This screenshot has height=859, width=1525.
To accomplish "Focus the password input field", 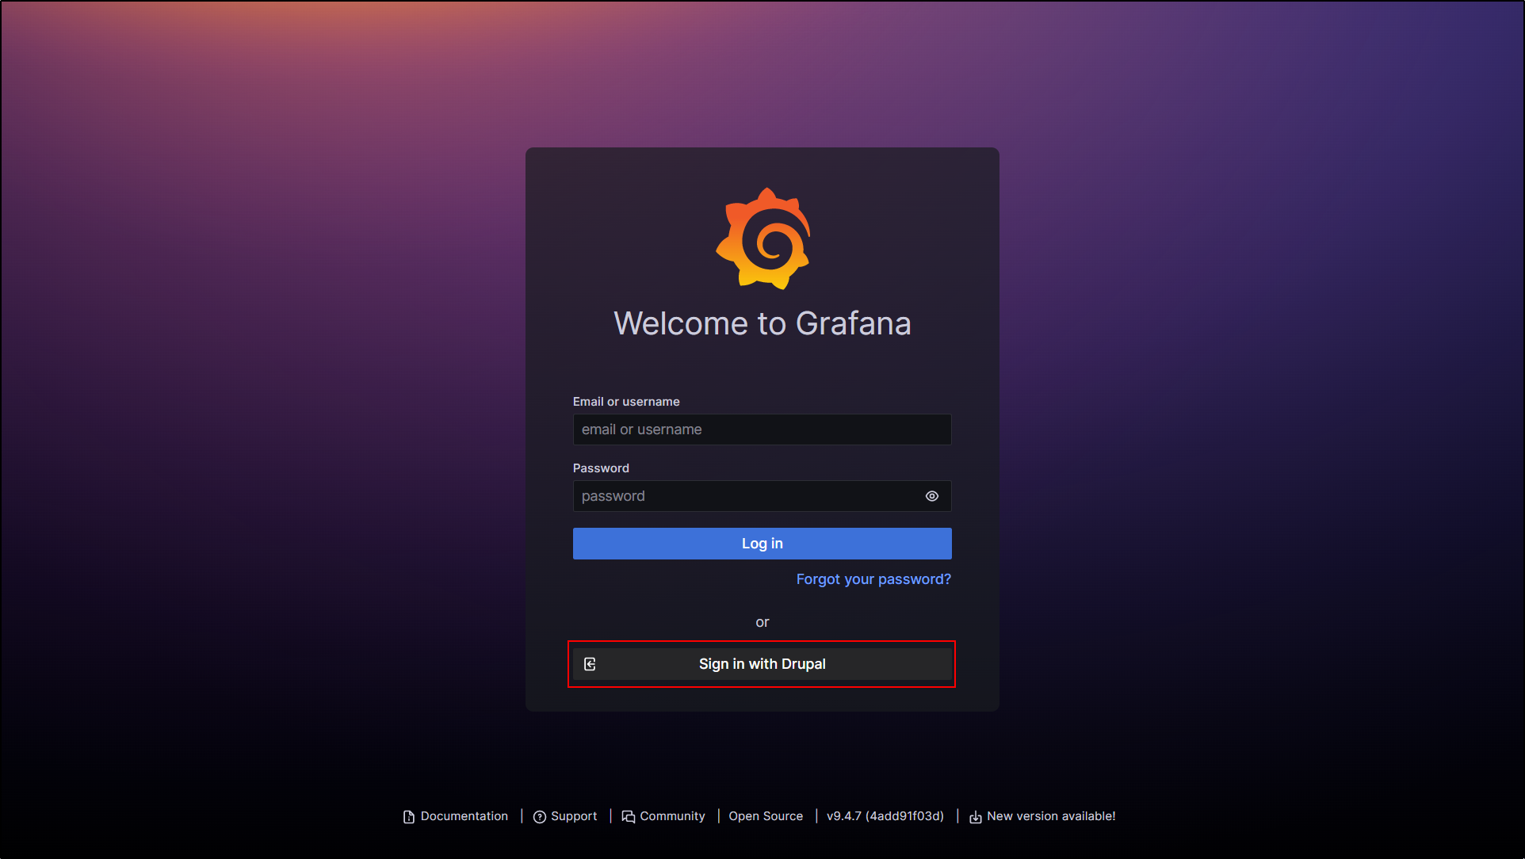I will coord(745,496).
